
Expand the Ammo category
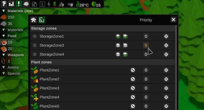pyautogui.click(x=4, y=67)
